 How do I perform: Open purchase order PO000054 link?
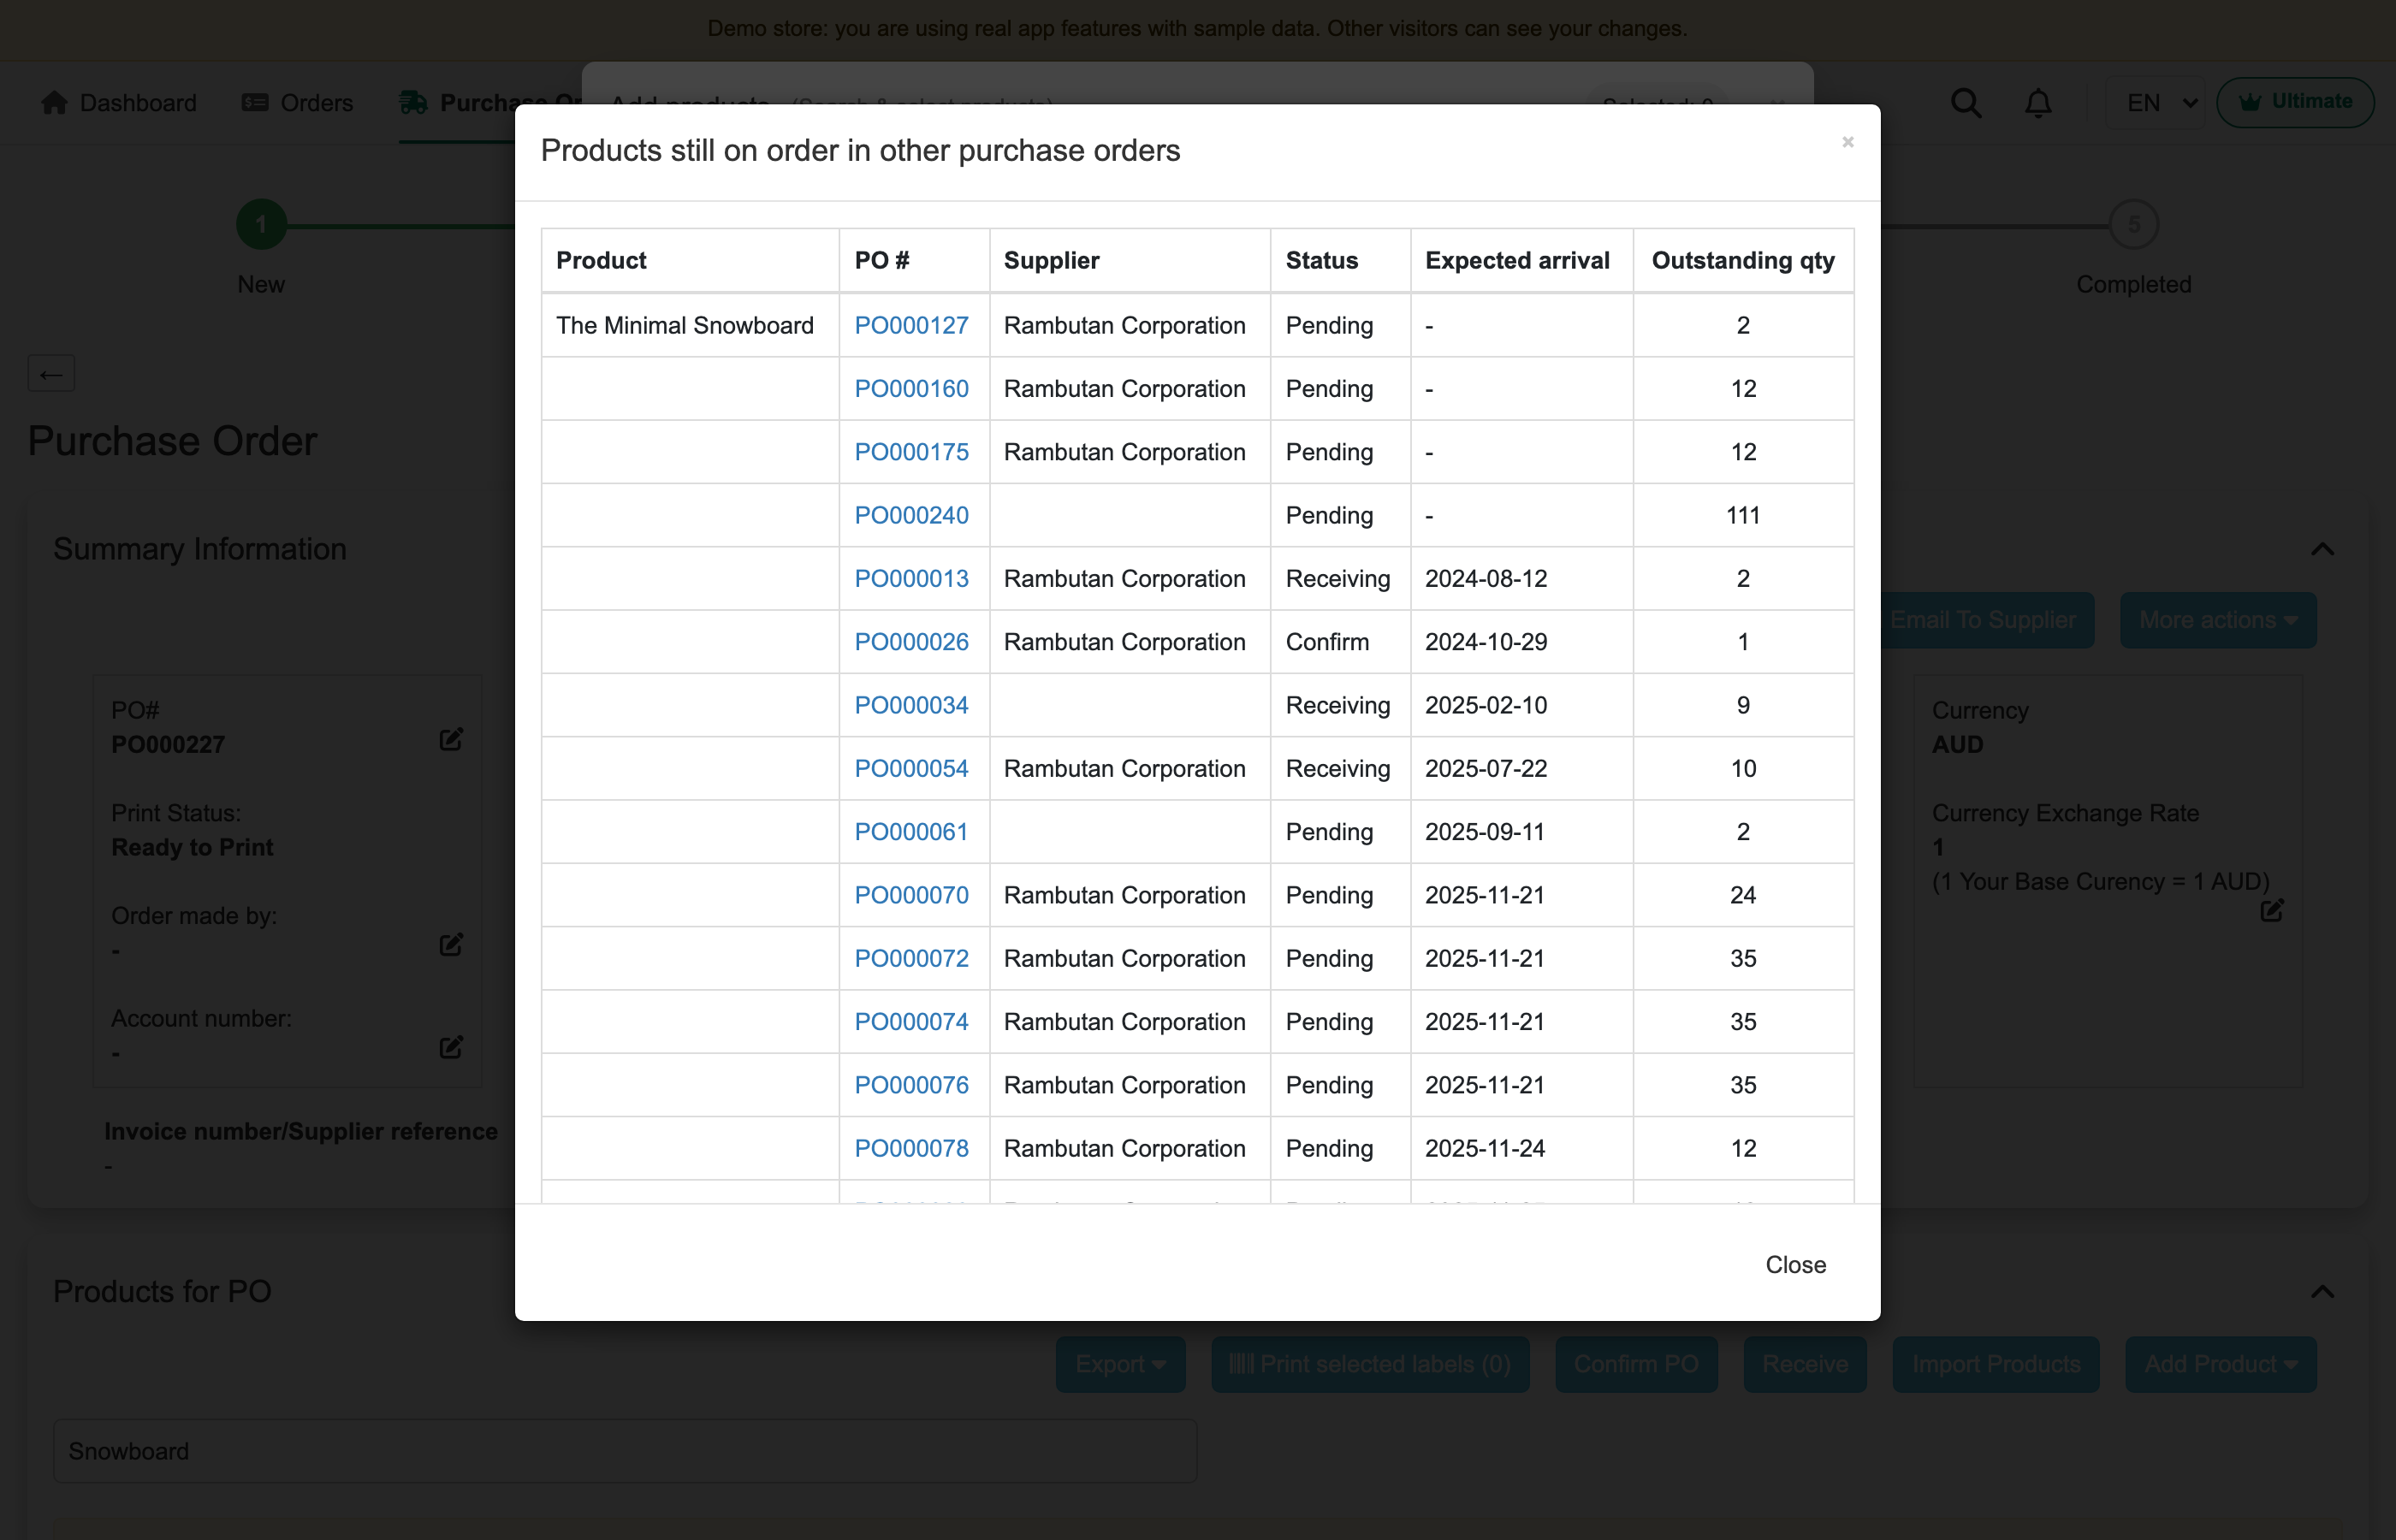tap(911, 768)
